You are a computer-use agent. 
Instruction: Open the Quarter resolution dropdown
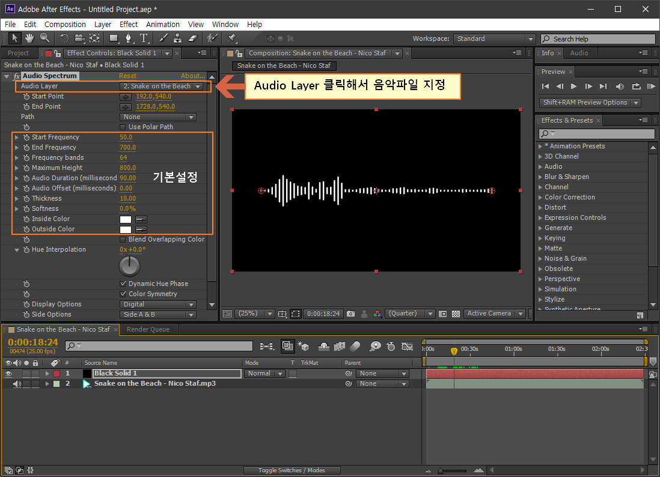click(410, 314)
